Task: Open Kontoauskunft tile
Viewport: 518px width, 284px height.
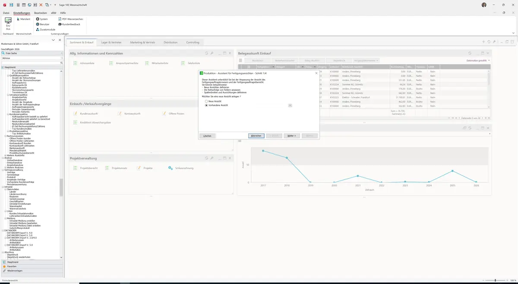Action: click(x=129, y=114)
